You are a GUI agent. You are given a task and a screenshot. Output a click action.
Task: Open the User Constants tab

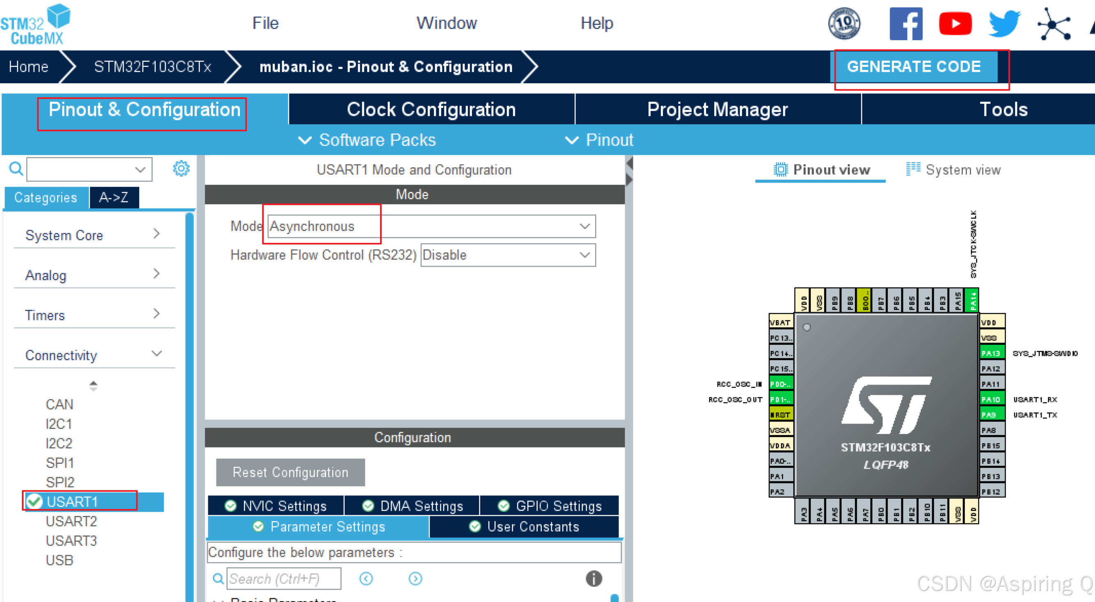pos(524,527)
